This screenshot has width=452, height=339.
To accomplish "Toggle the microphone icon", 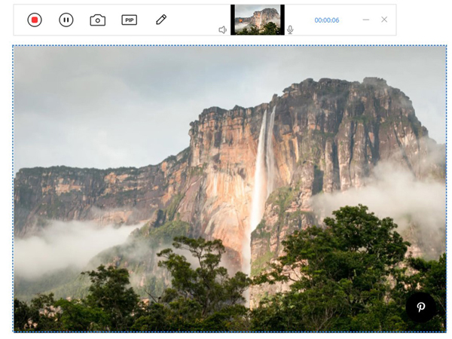I will point(290,30).
